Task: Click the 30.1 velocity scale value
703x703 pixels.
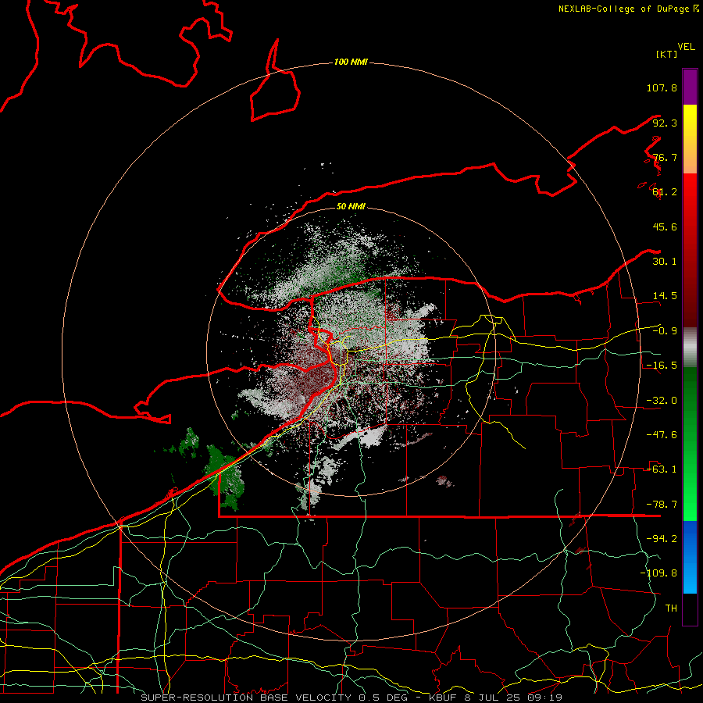Action: coord(665,262)
